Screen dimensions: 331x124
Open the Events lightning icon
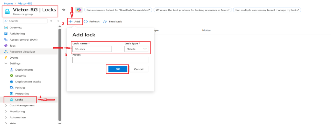click(x=6, y=58)
